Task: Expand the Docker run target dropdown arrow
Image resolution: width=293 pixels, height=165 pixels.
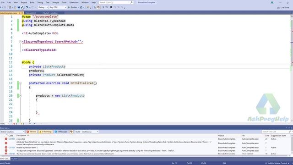Action: 78,7
